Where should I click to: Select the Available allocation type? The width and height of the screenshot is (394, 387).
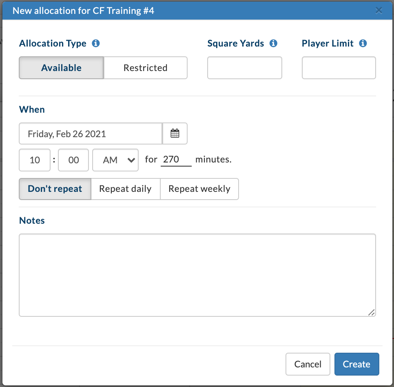click(61, 68)
